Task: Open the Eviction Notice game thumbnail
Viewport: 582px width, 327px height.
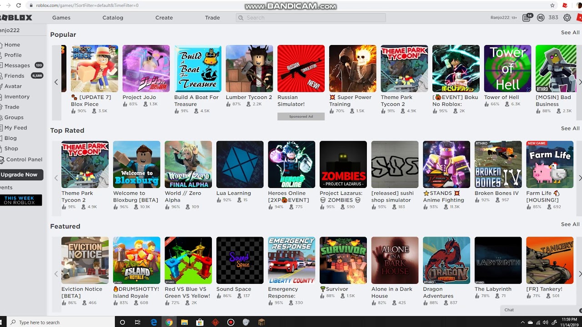Action: tap(85, 260)
